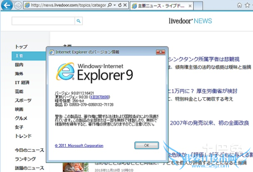Open the KB2870699 update link
Screen dimensions: 253x172
99,97
